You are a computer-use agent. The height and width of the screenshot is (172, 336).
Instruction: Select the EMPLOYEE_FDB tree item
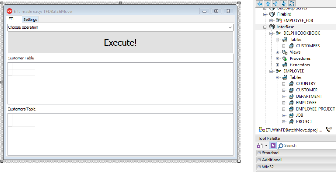pyautogui.click(x=299, y=20)
